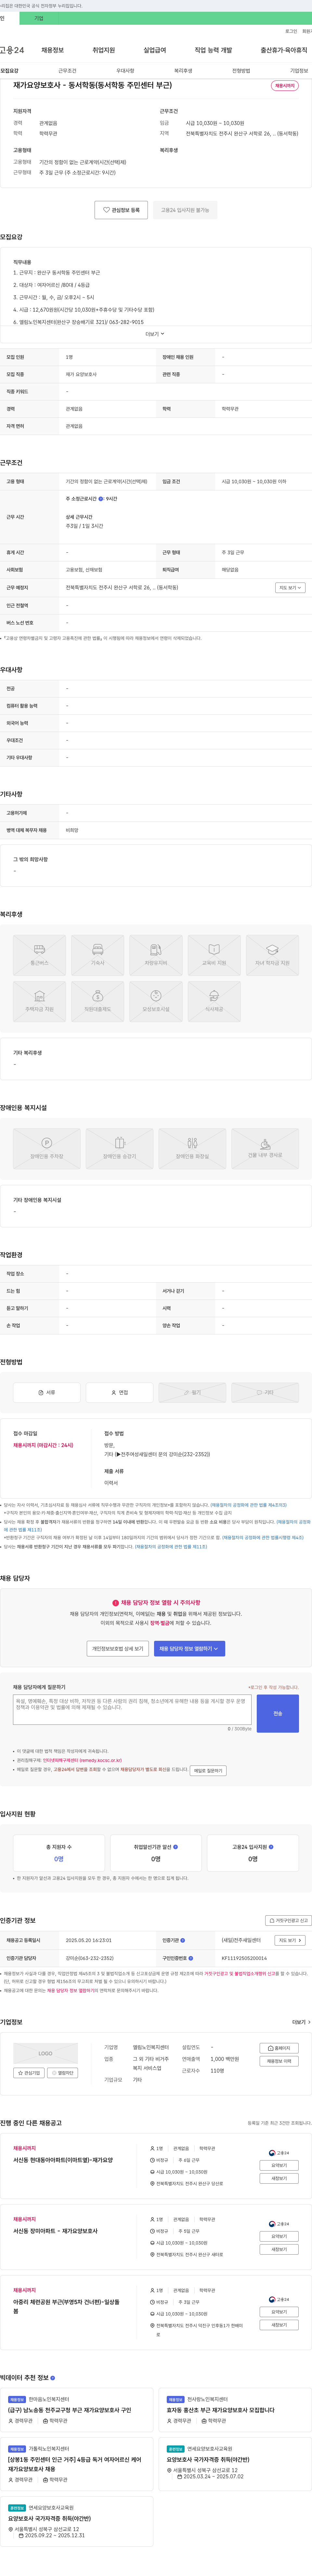Open 직업 능력 개발 menu

(213, 50)
